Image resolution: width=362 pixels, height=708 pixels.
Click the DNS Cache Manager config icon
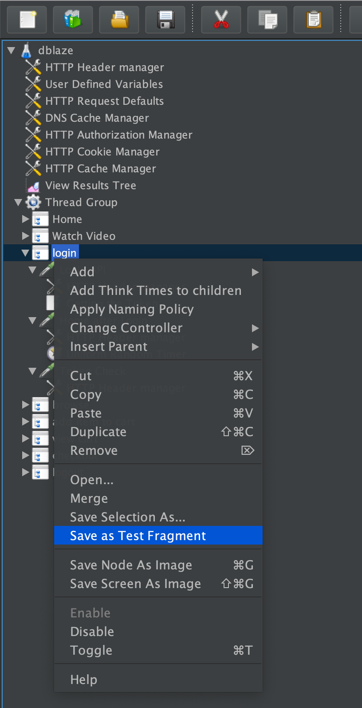coord(33,118)
